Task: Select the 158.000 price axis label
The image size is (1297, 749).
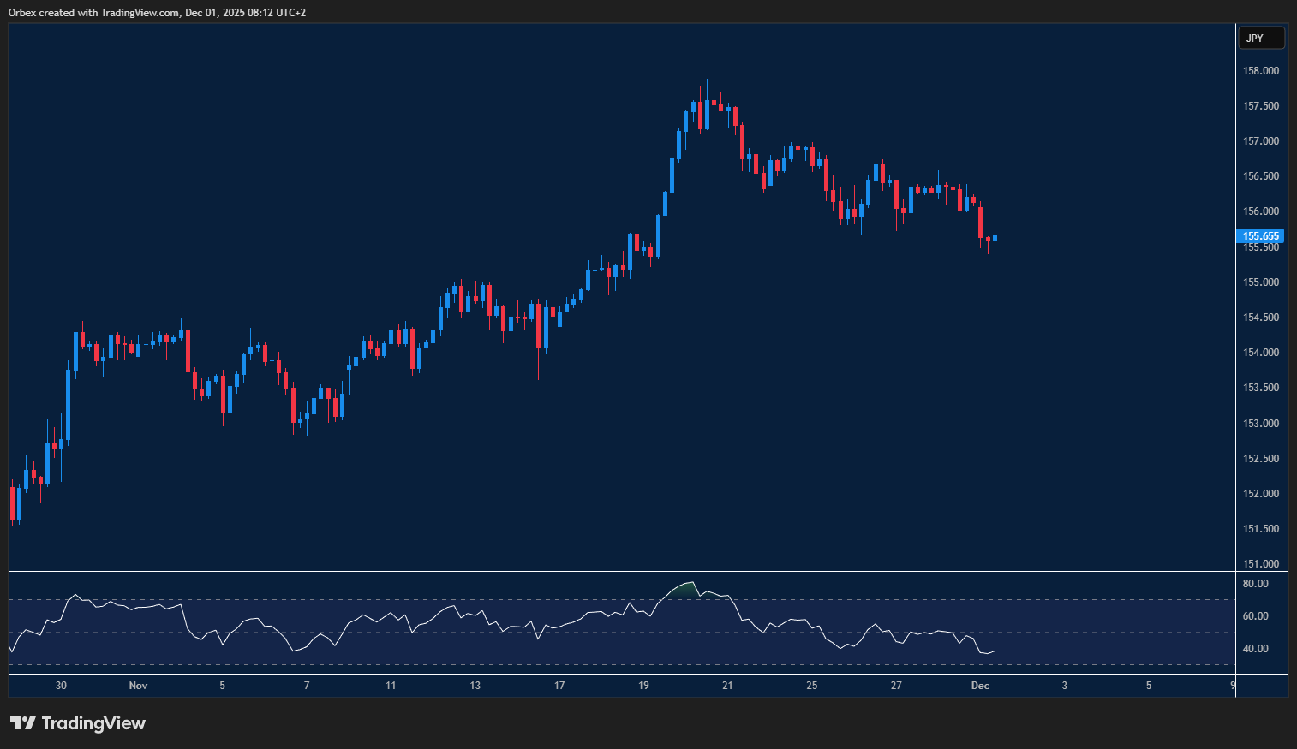Action: tap(1259, 70)
